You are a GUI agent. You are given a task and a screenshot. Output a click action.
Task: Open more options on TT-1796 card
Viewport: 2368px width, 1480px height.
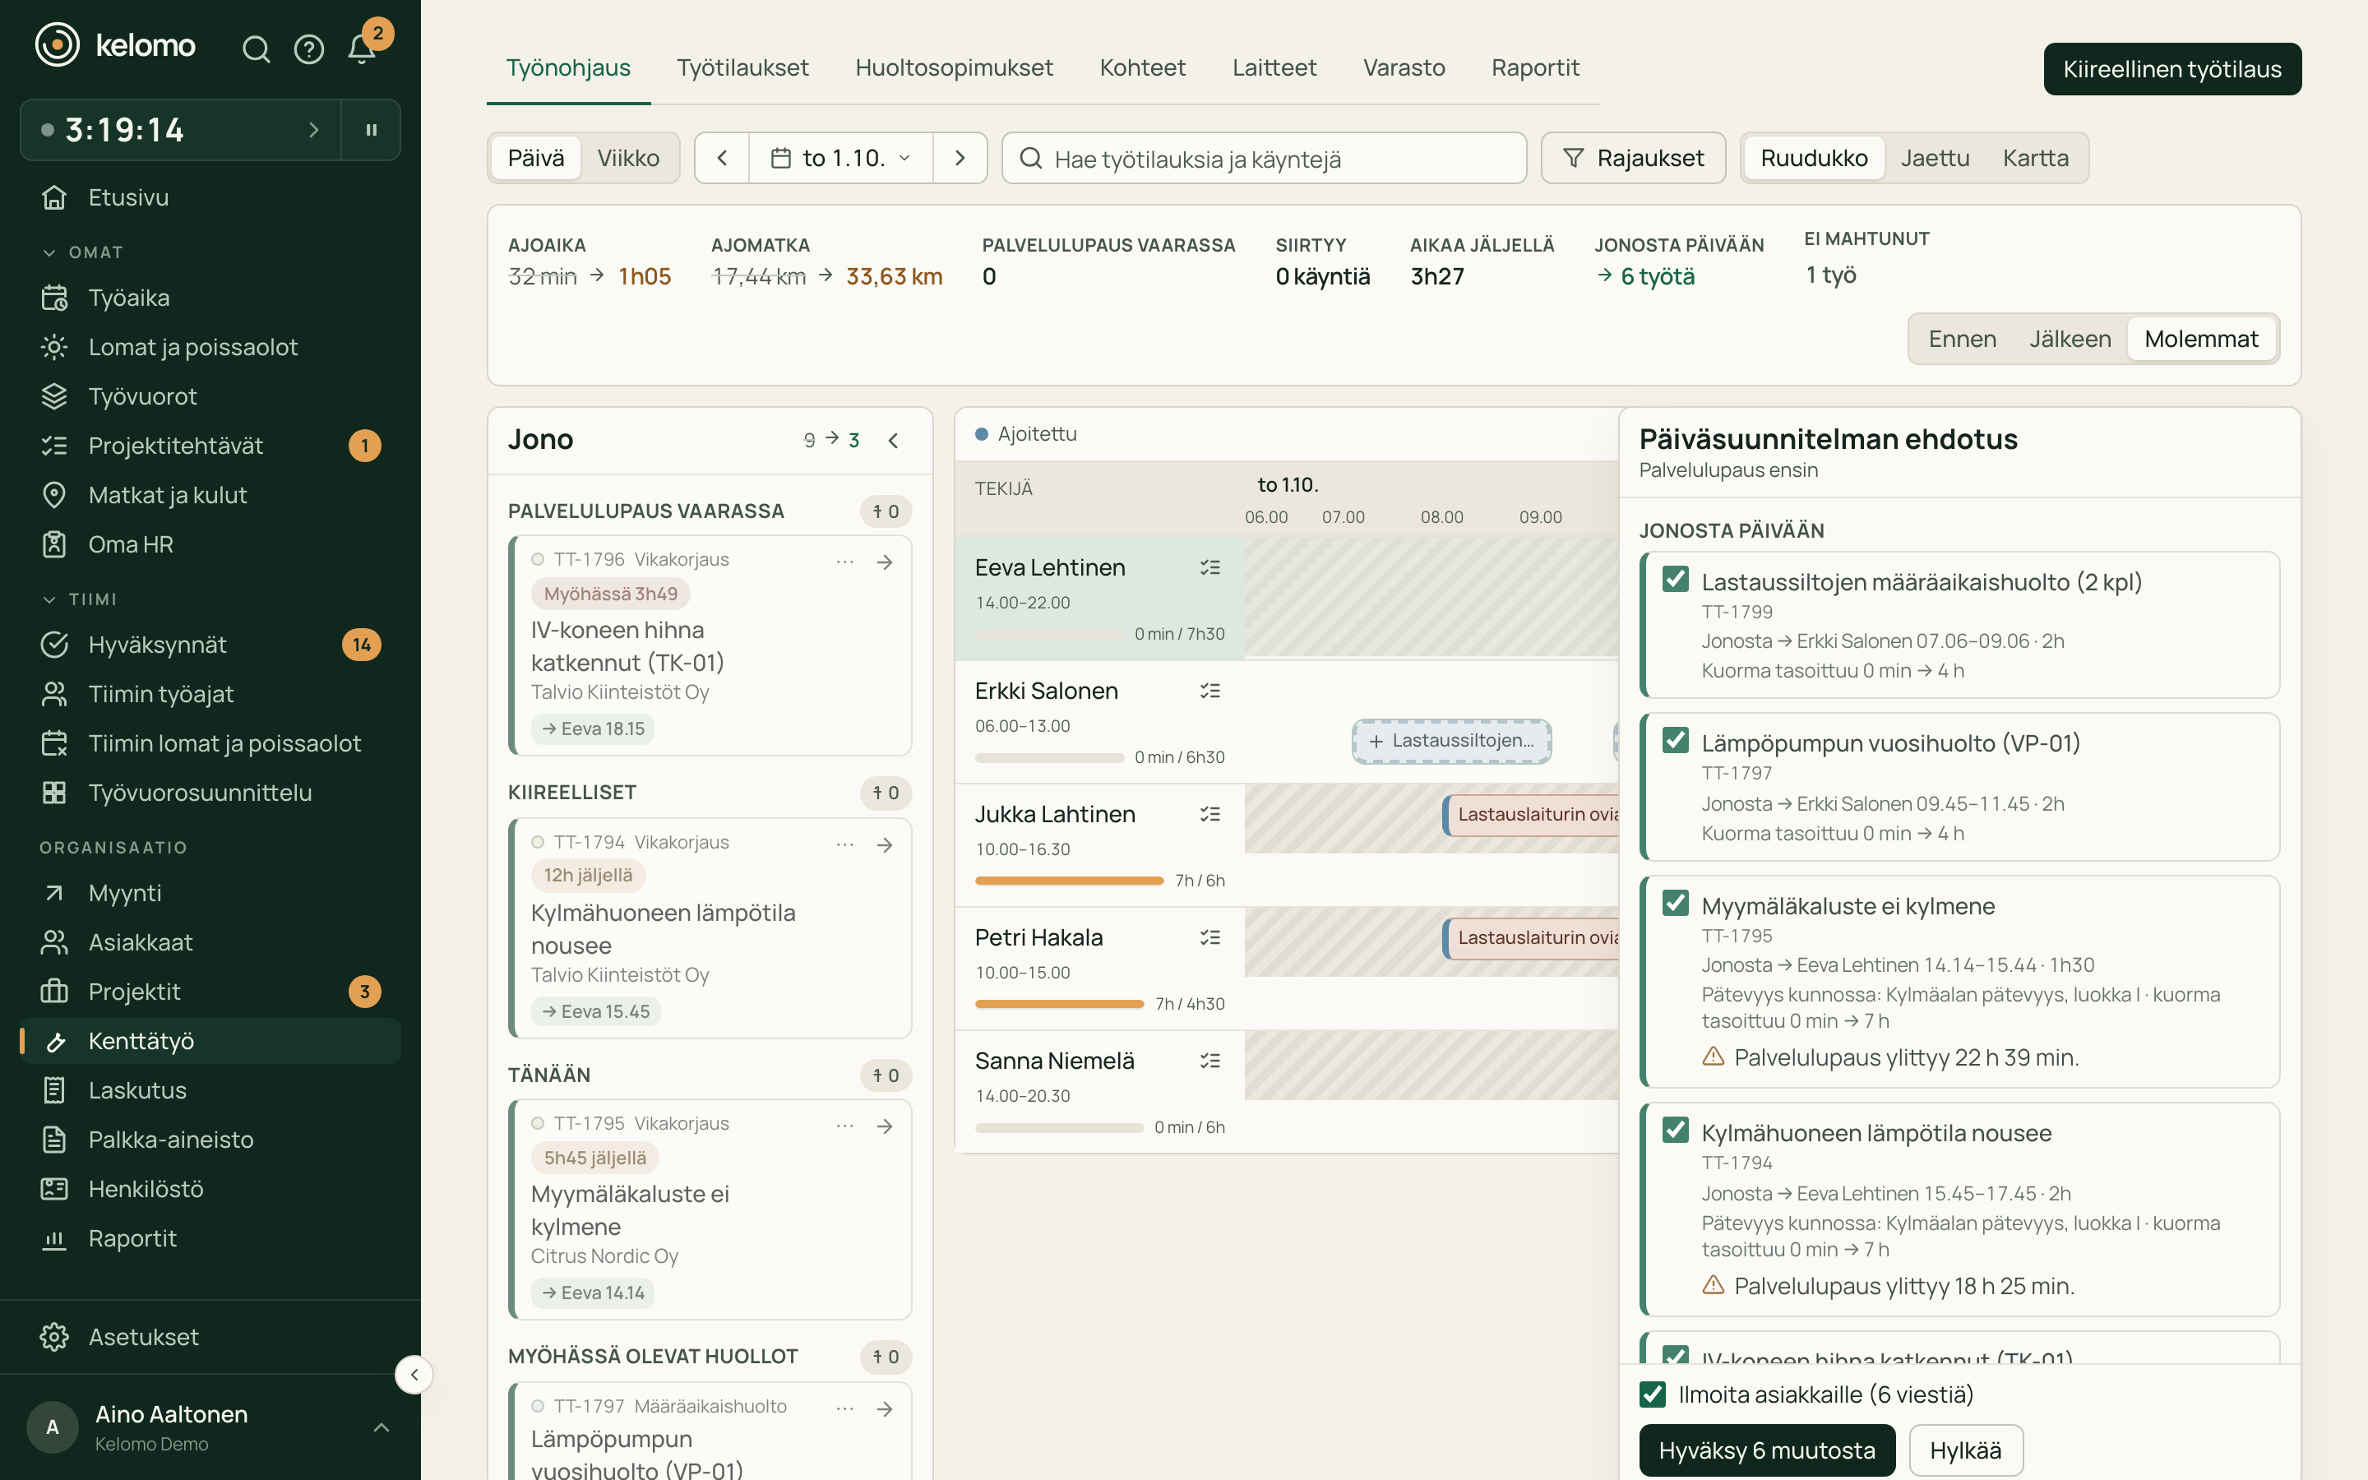[x=844, y=562]
